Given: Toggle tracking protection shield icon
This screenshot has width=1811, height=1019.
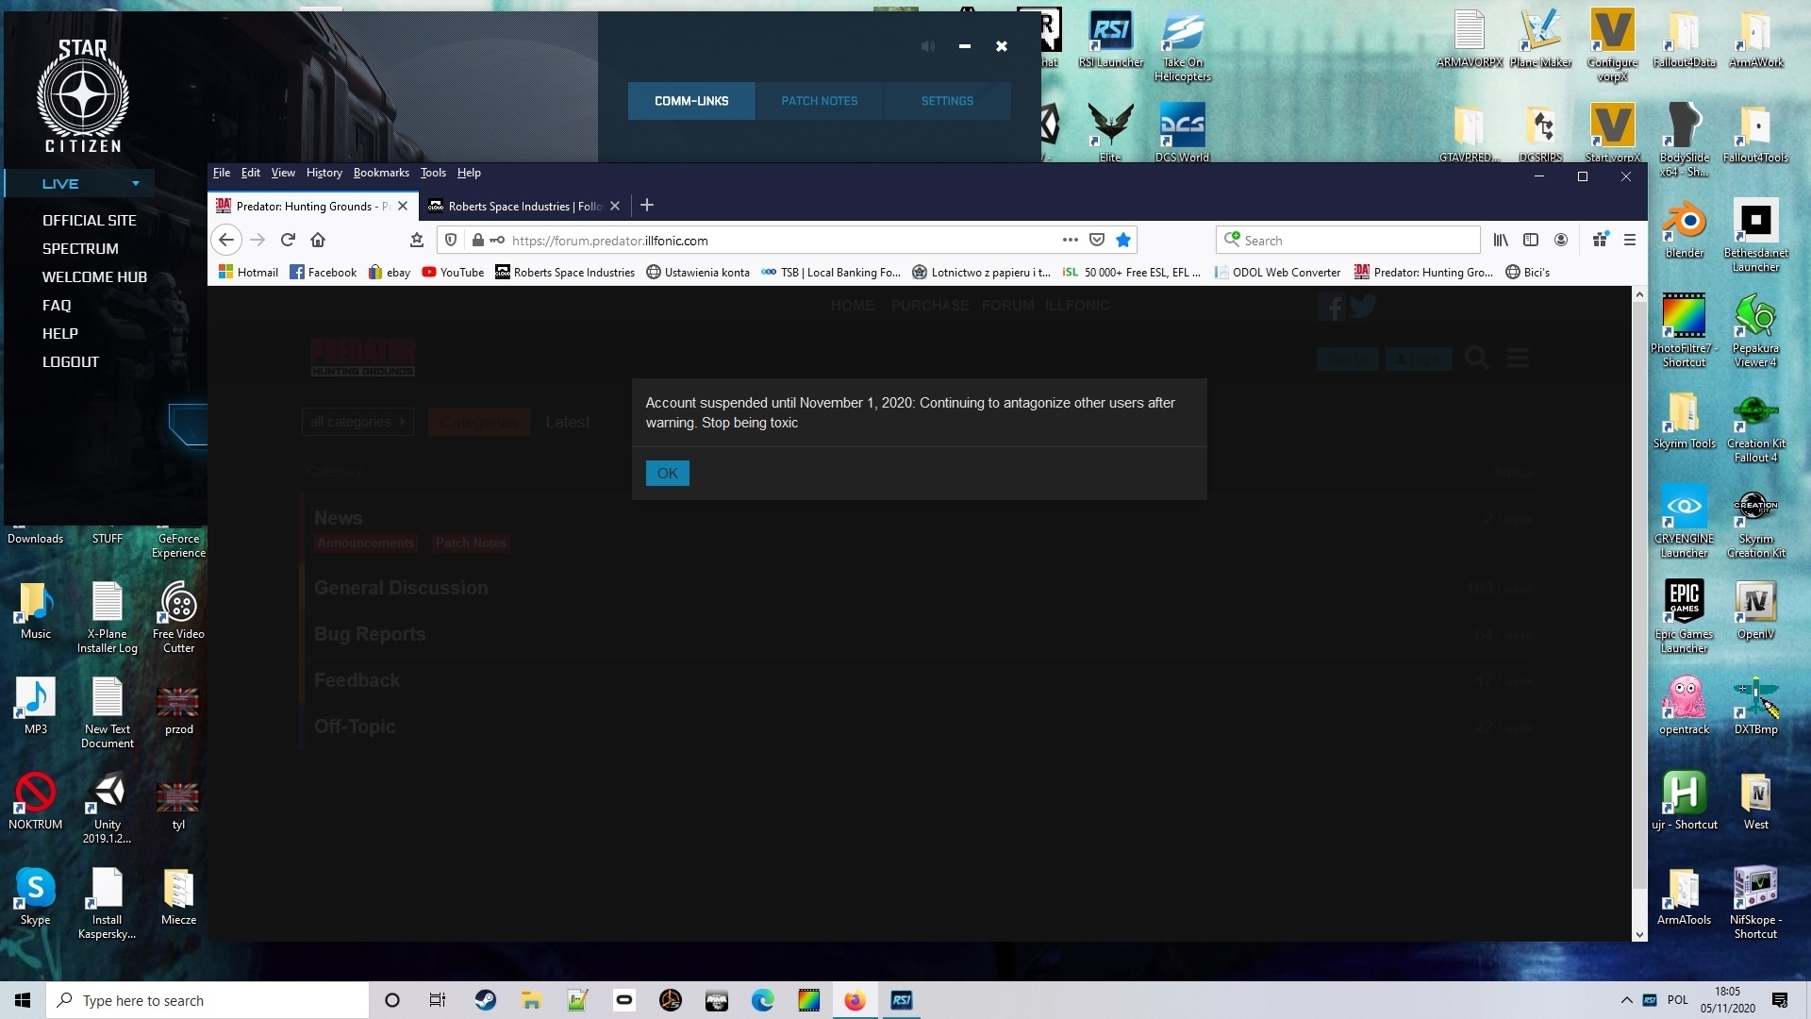Looking at the screenshot, I should pyautogui.click(x=451, y=240).
